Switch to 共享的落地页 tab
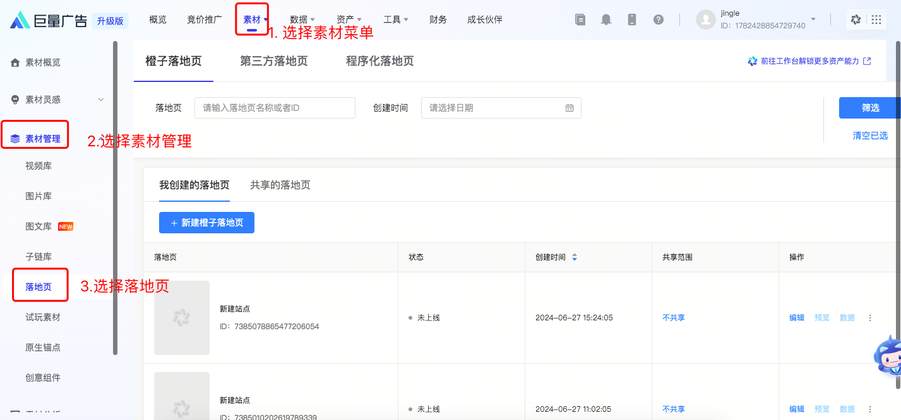The image size is (901, 420). point(280,185)
